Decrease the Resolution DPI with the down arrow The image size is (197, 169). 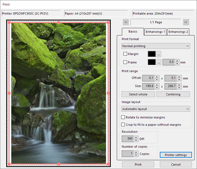(x=136, y=140)
